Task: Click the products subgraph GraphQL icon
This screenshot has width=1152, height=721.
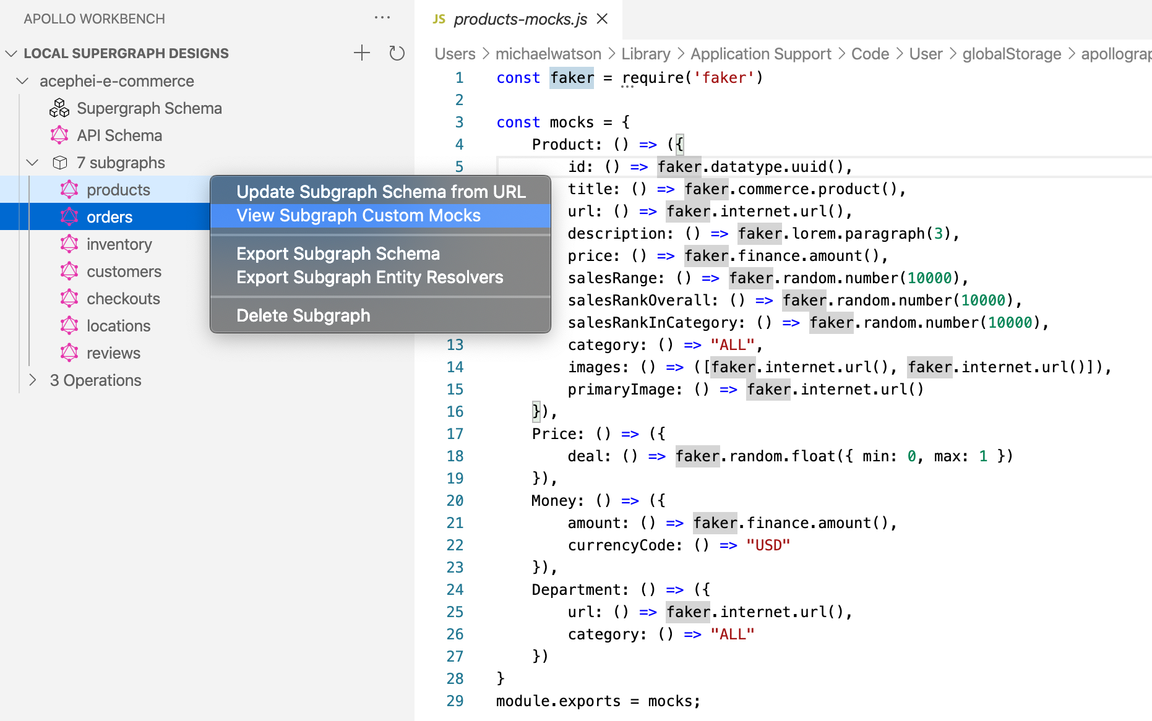Action: tap(69, 190)
